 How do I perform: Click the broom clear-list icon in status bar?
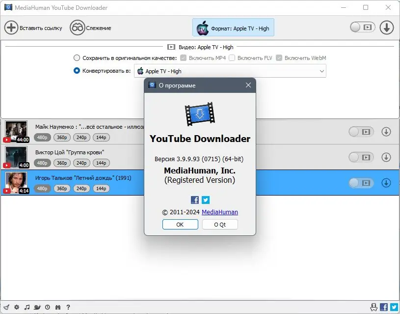tap(6, 307)
